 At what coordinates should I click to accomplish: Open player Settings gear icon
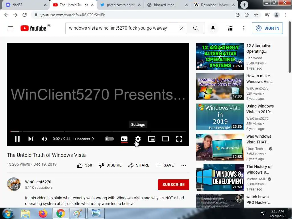pyautogui.click(x=138, y=139)
